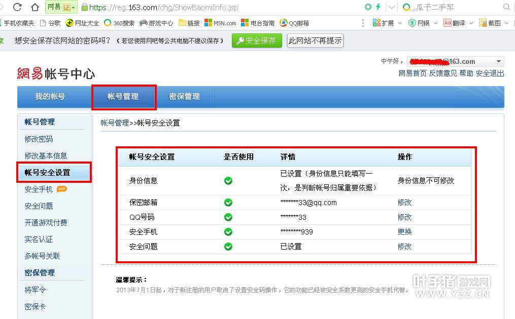Viewport: 515px width, 319px height.
Task: Open the 网银 dropdown menu
Action: click(x=435, y=23)
